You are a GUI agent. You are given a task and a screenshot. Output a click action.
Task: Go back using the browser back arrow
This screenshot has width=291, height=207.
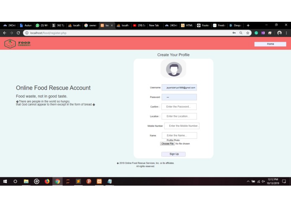tap(5, 33)
